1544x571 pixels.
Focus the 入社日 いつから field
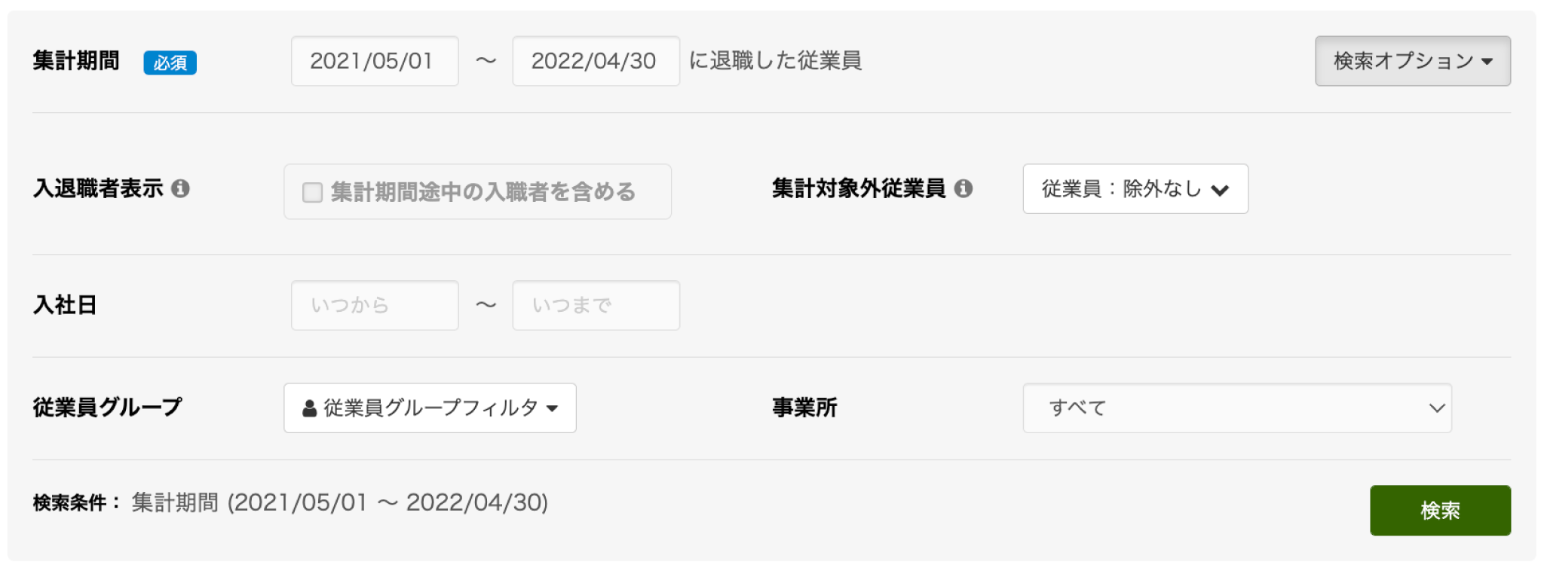pos(375,305)
